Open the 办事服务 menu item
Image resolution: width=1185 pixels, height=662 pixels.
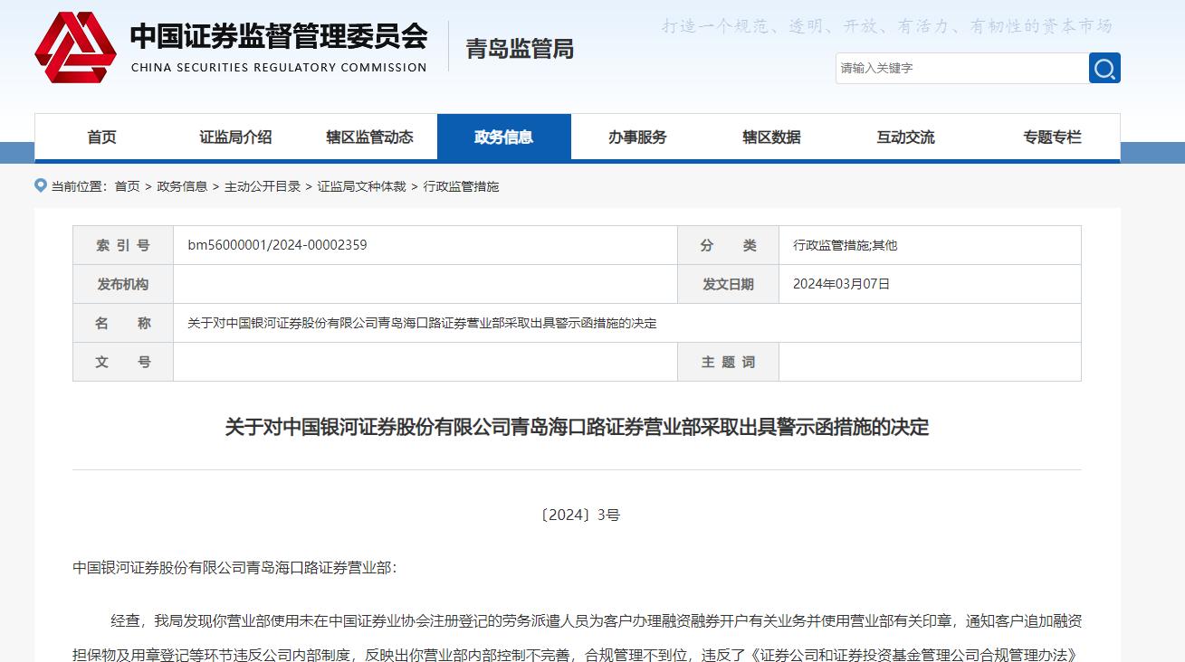[637, 137]
